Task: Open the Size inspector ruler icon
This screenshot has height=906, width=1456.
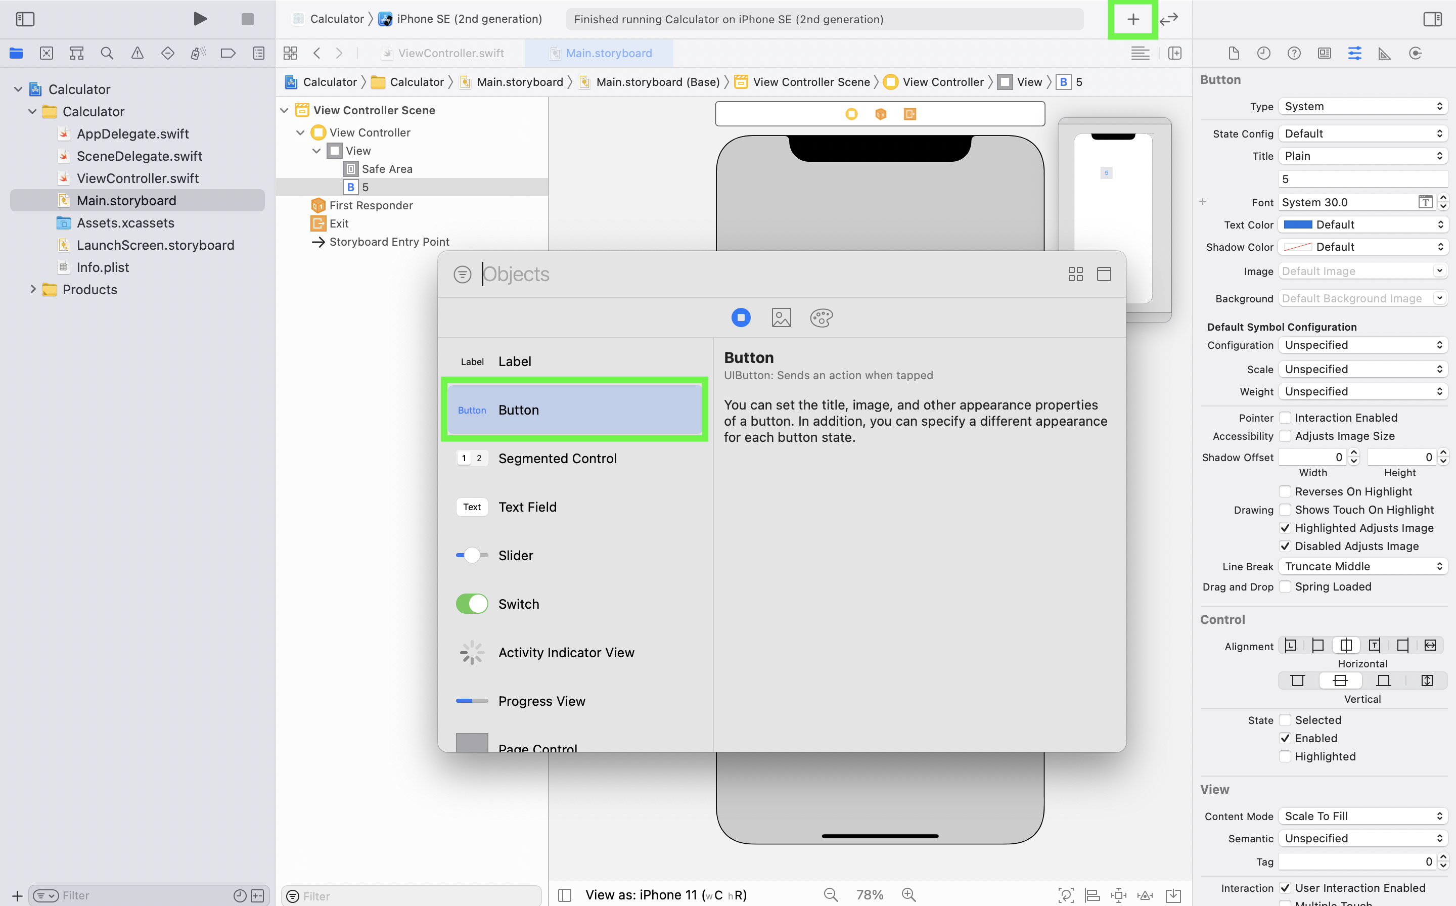Action: (1385, 53)
